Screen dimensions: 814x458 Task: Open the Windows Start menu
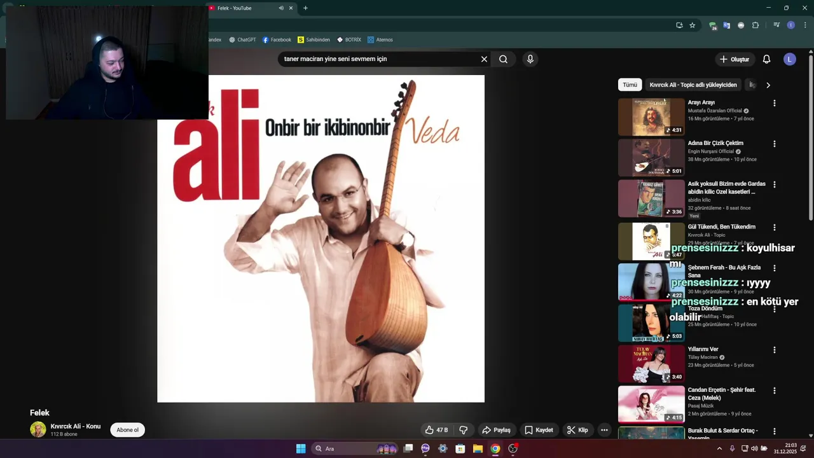(301, 448)
